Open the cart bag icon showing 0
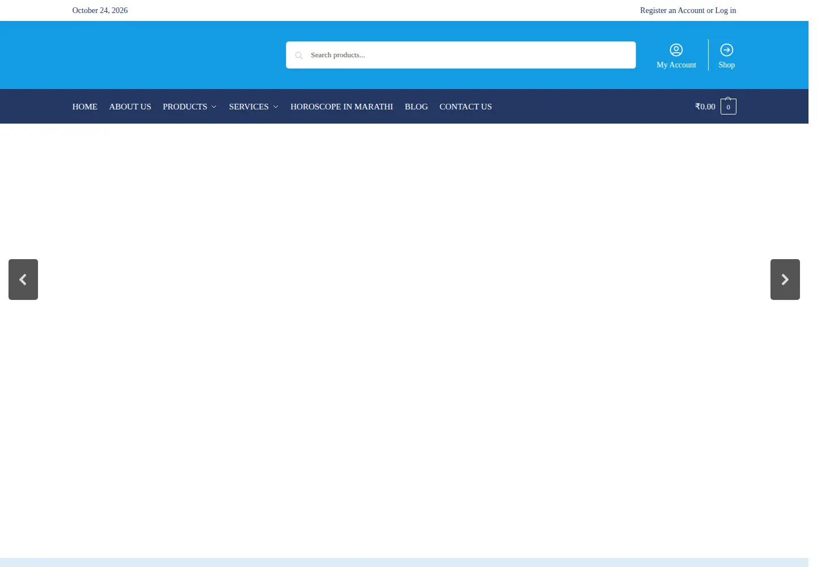Viewport: 817px width, 567px height. click(728, 106)
